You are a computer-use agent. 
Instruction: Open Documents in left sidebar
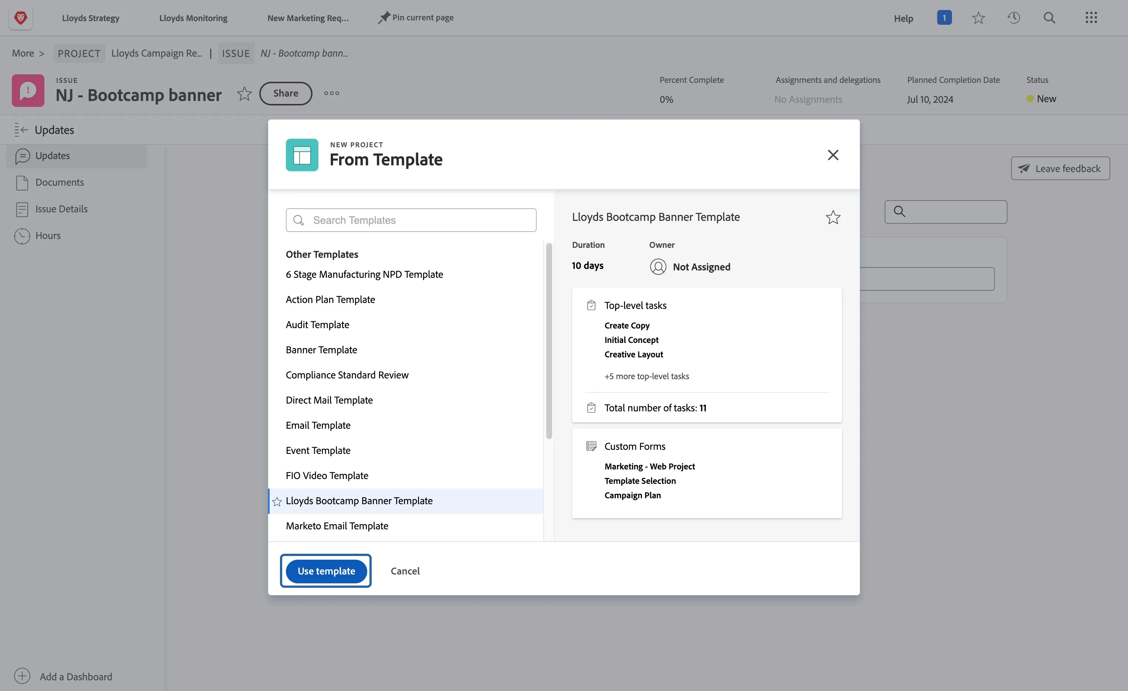pyautogui.click(x=60, y=182)
